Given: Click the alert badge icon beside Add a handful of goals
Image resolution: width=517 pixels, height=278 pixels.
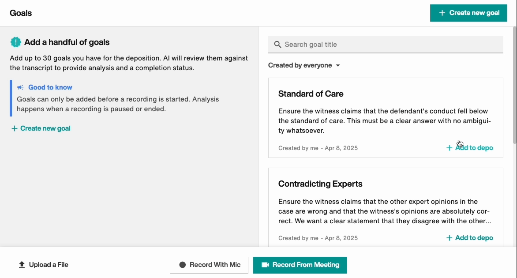Looking at the screenshot, I should click(x=16, y=42).
